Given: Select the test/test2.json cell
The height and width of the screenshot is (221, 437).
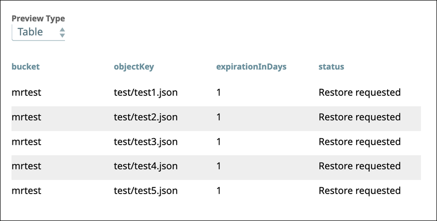Looking at the screenshot, I should tap(146, 117).
